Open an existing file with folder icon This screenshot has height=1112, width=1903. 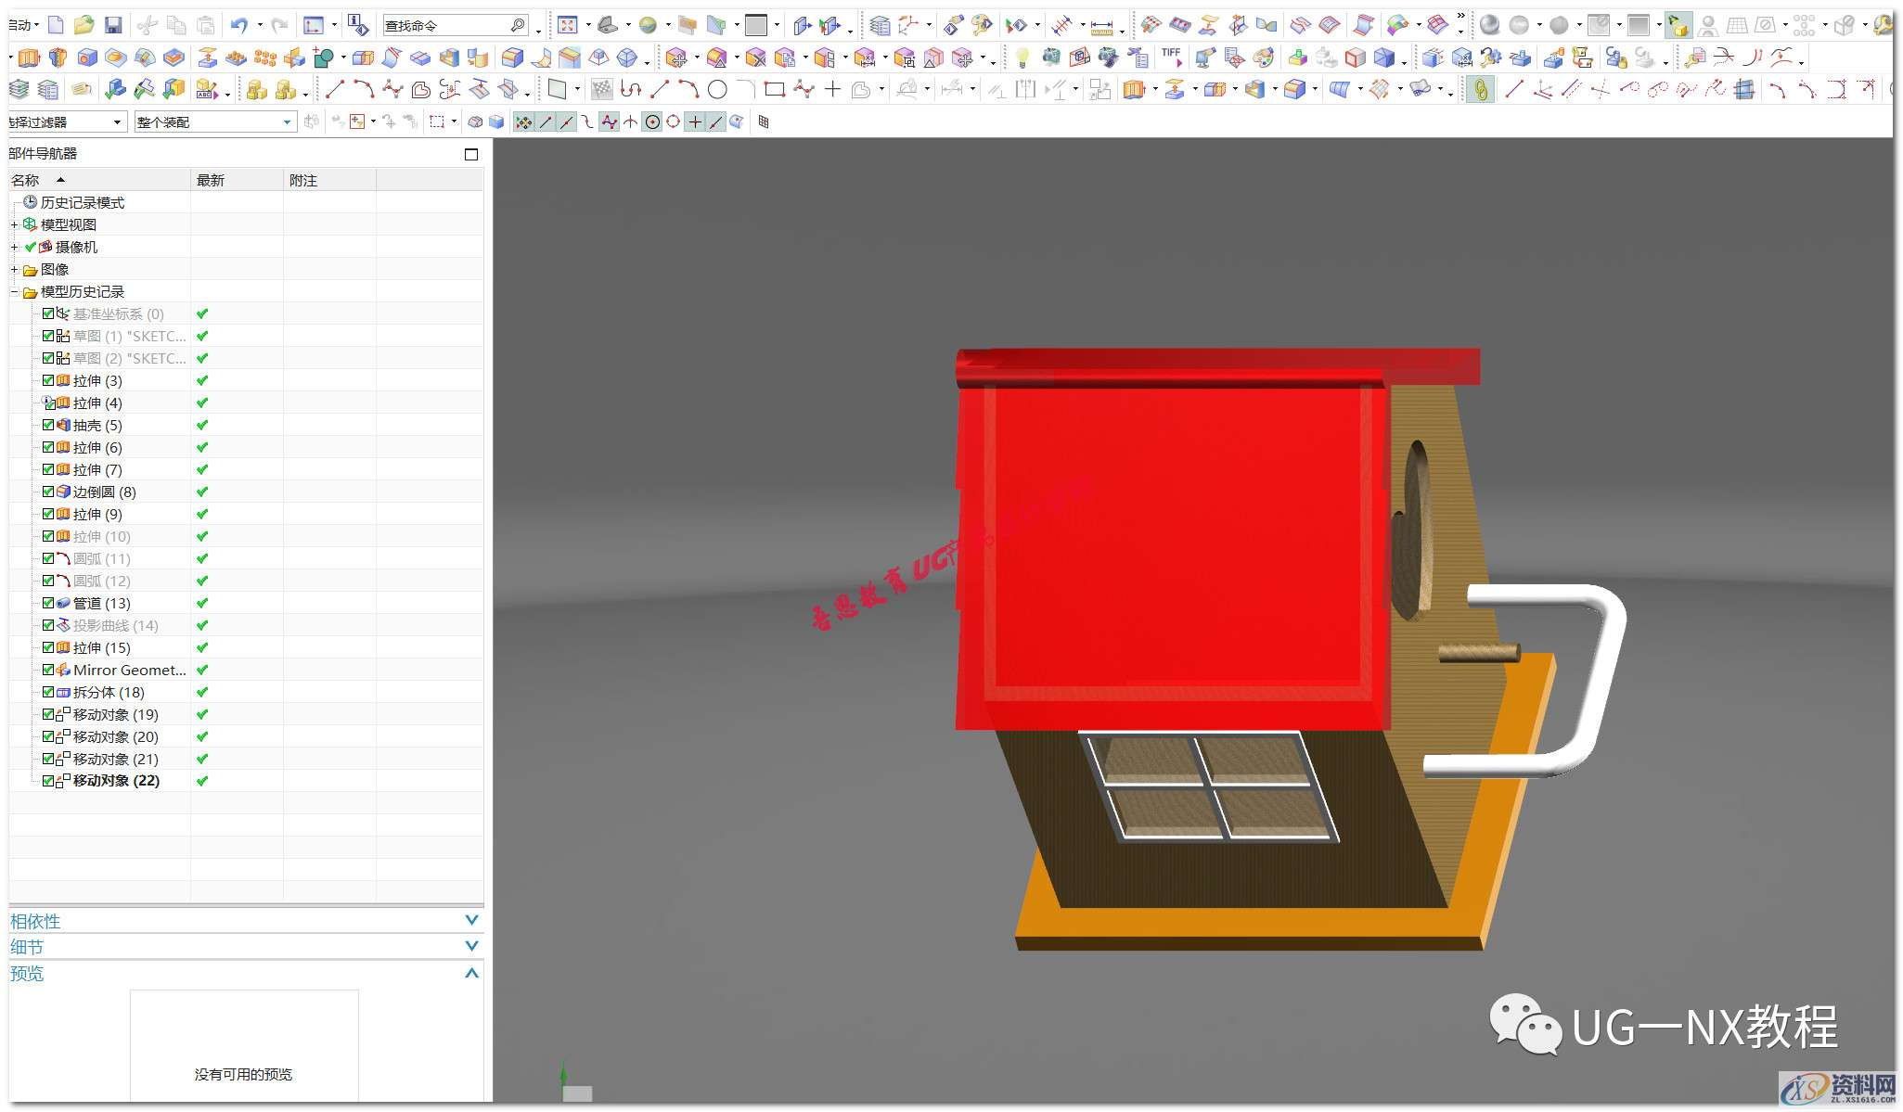pyautogui.click(x=84, y=25)
